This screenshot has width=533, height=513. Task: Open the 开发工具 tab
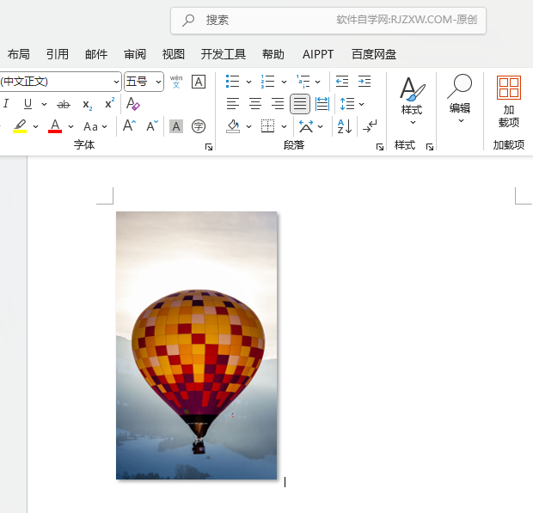(x=223, y=54)
